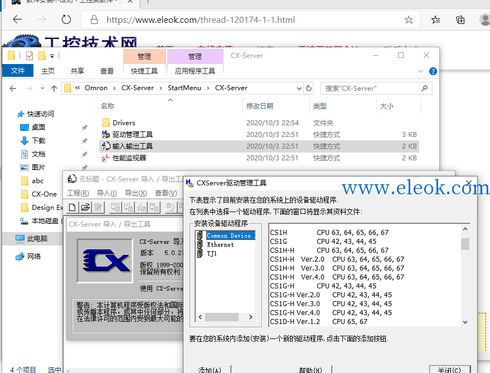Collapse the name column sort arrow
The image size is (490, 373).
click(x=171, y=100)
